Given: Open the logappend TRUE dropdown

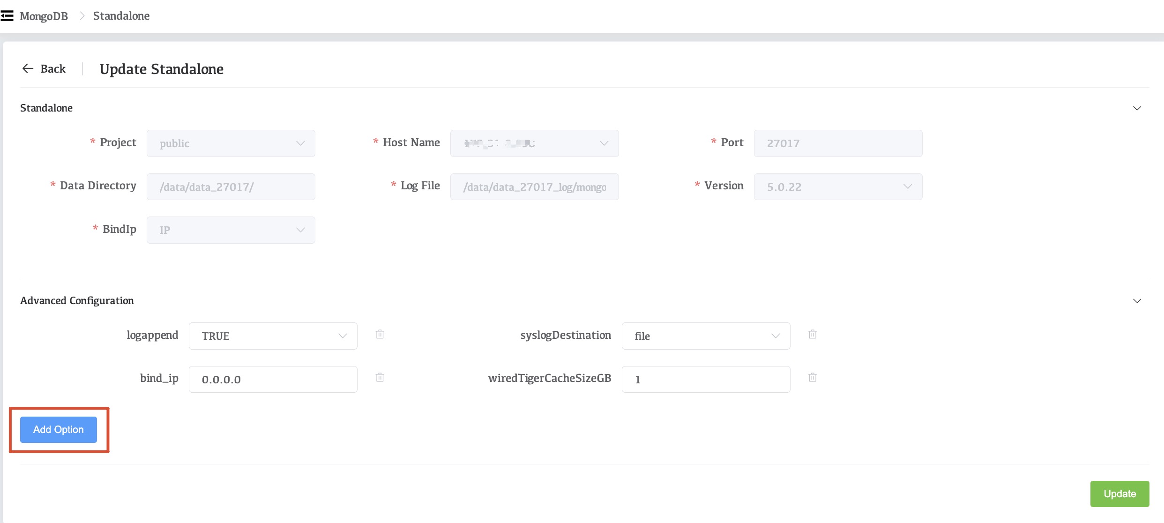Looking at the screenshot, I should tap(273, 336).
